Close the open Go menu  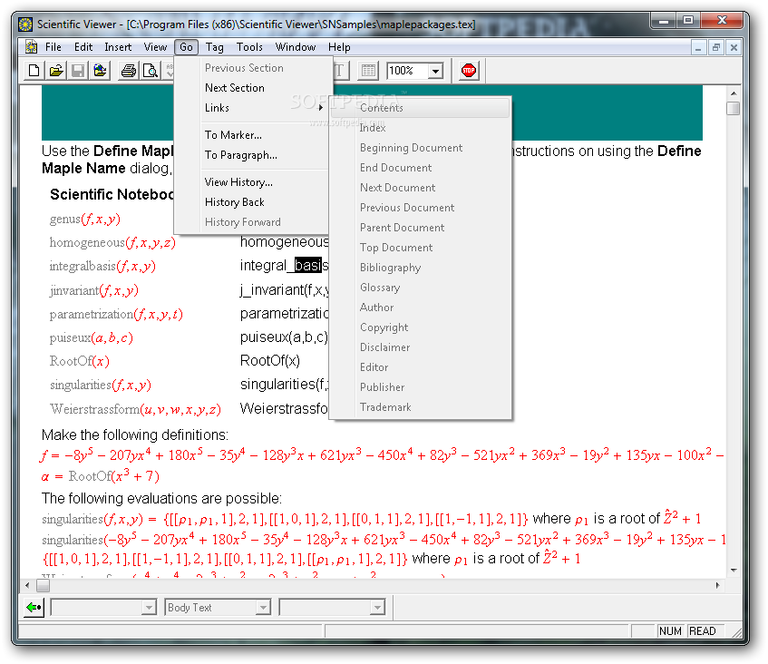tap(186, 47)
